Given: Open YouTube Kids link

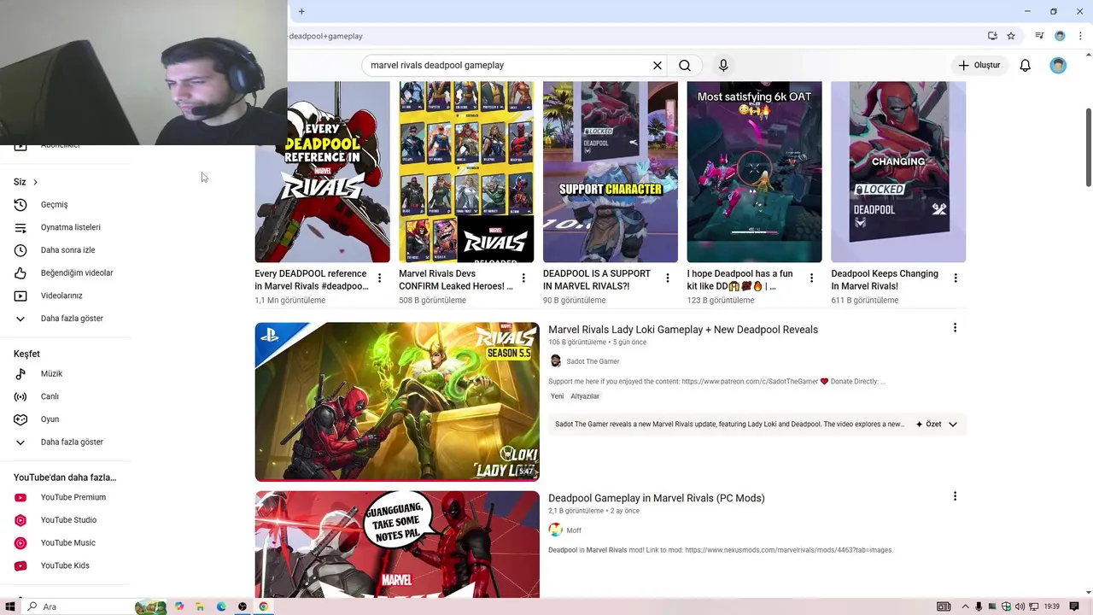Looking at the screenshot, I should coord(65,565).
